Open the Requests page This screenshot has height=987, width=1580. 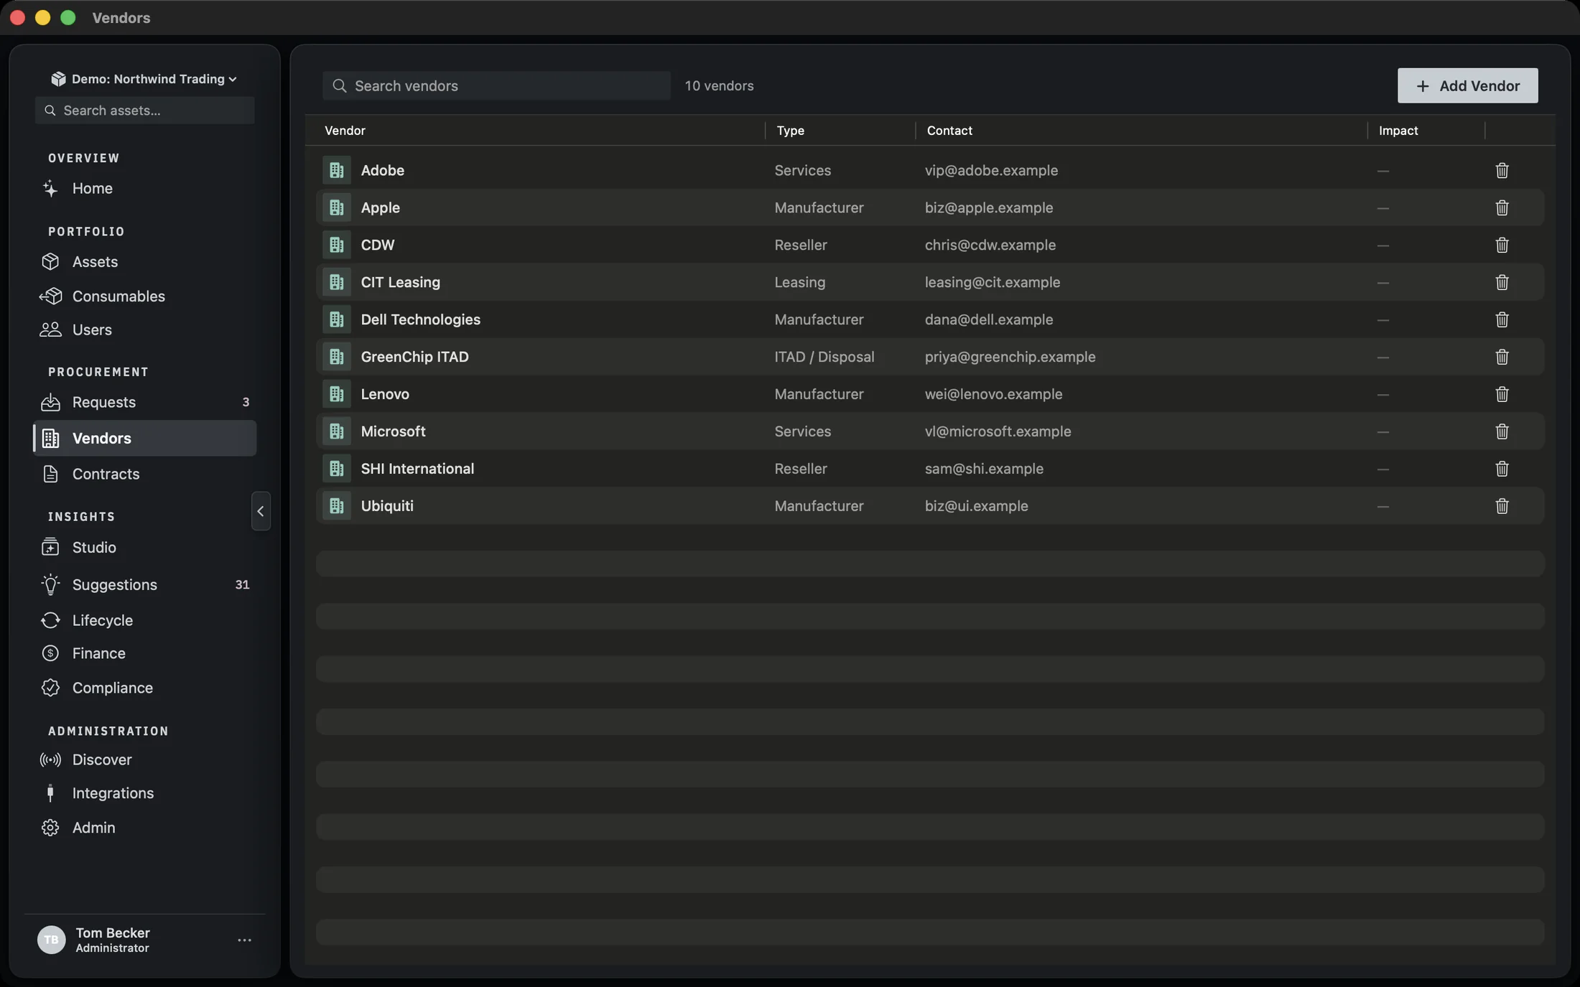click(x=144, y=403)
